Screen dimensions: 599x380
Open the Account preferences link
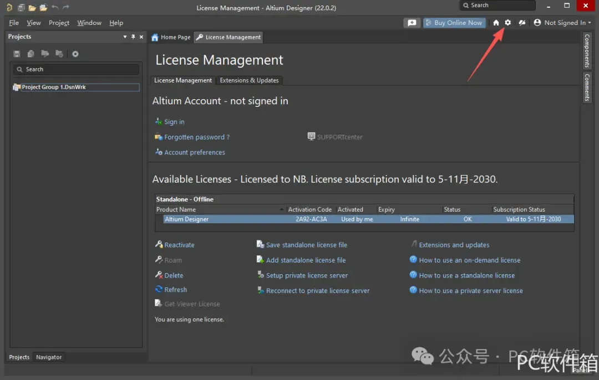click(194, 152)
